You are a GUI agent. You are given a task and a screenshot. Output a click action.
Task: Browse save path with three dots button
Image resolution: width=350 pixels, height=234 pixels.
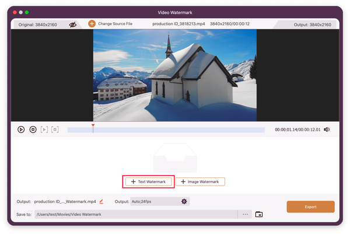point(245,214)
